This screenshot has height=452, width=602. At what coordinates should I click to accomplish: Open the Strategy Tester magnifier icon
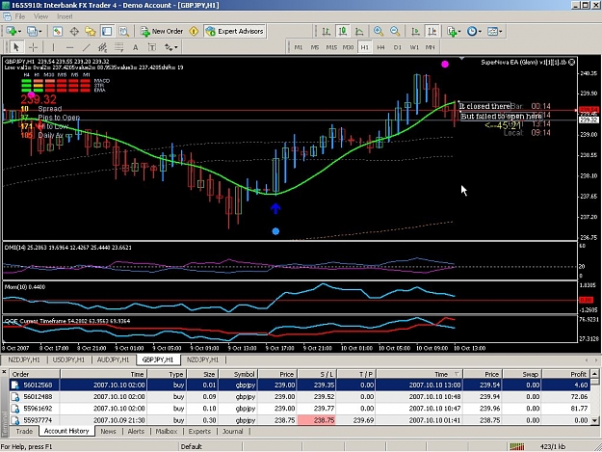(x=123, y=32)
